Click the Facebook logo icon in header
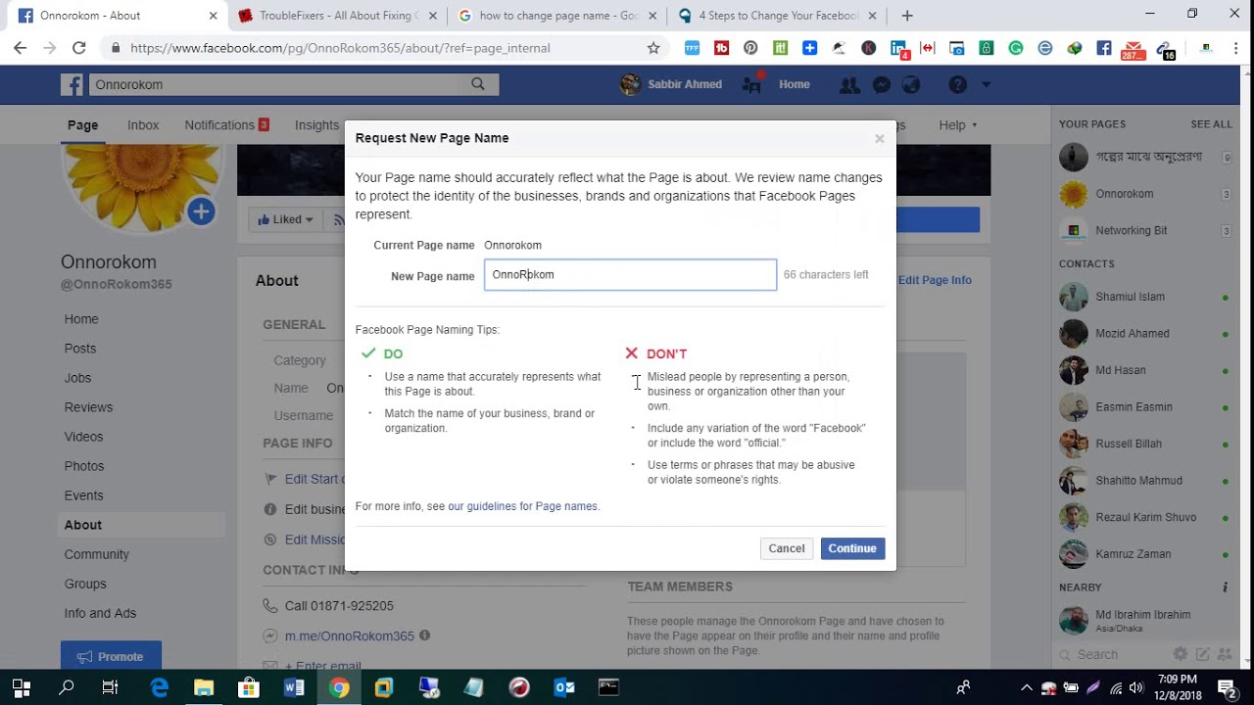1254x705 pixels. click(x=72, y=84)
